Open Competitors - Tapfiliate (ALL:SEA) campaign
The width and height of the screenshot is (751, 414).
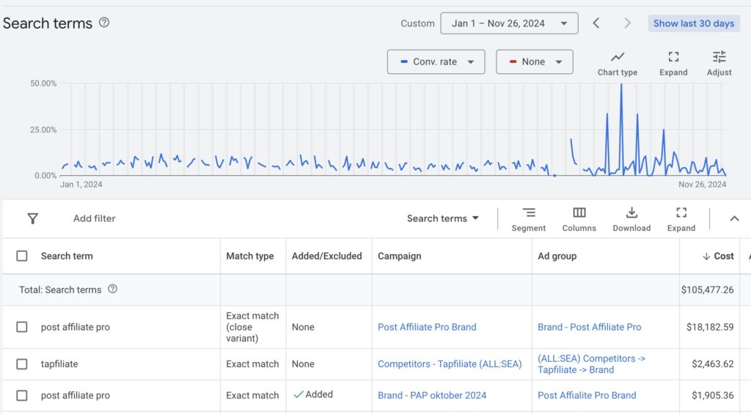[x=450, y=364]
